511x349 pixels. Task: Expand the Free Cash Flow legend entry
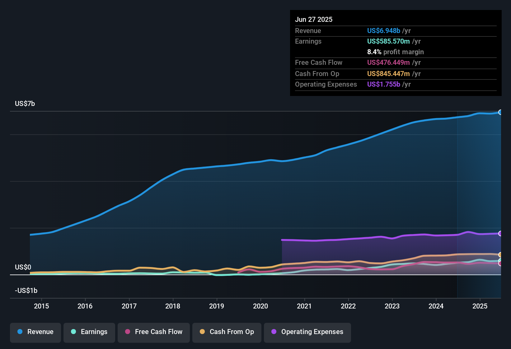(x=153, y=332)
